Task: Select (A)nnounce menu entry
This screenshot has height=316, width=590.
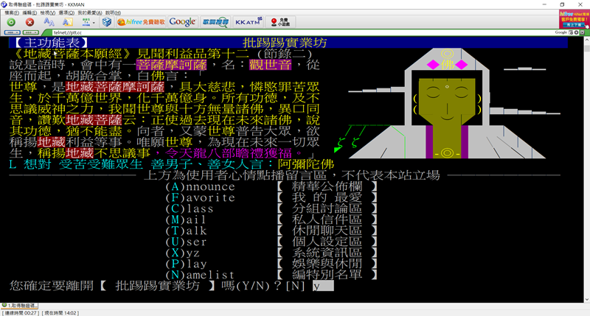Action: (200, 187)
